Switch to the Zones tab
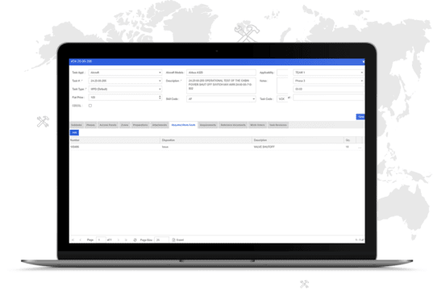The height and width of the screenshot is (304, 433). coord(124,125)
